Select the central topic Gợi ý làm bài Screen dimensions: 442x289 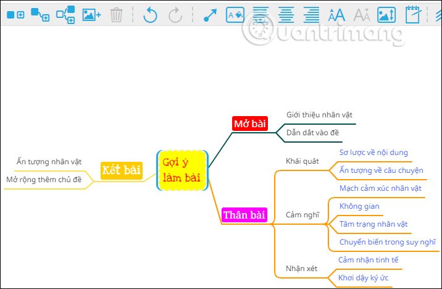pyautogui.click(x=182, y=170)
